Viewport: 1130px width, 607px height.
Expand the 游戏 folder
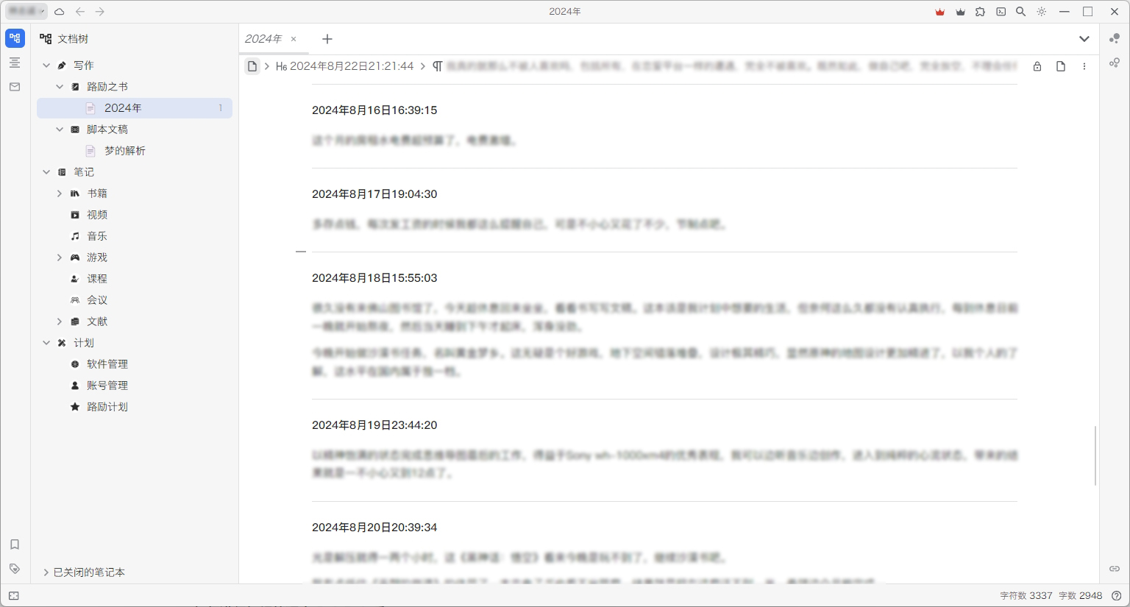pos(60,258)
